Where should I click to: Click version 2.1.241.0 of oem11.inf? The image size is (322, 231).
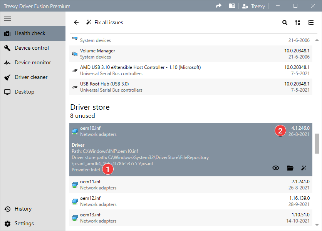click(300, 182)
